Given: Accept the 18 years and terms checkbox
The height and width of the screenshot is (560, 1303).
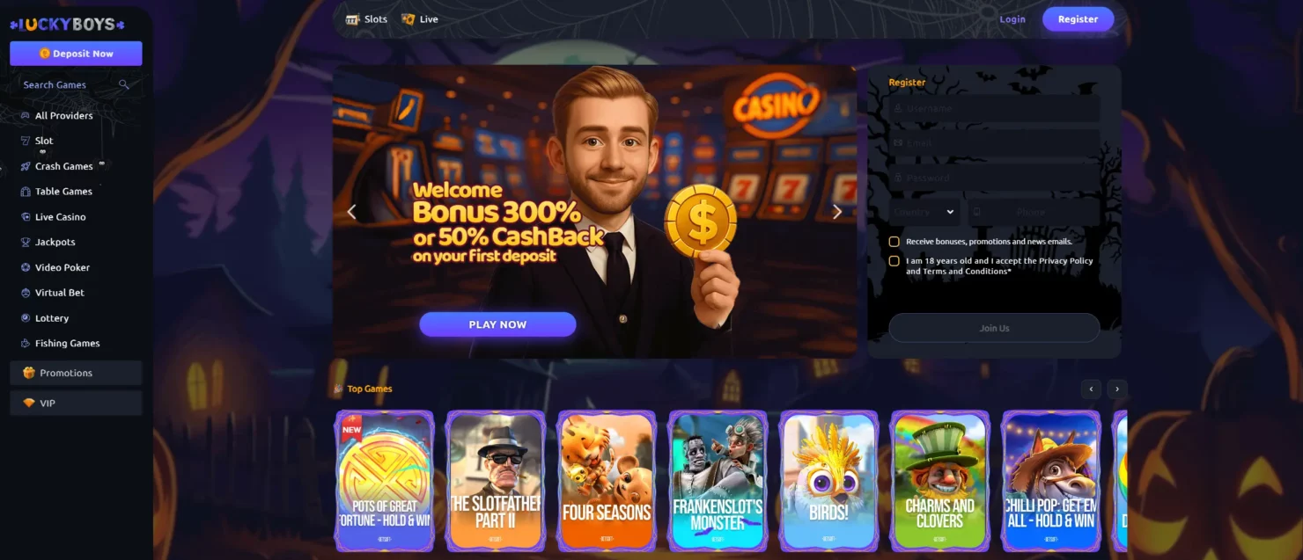Looking at the screenshot, I should click(x=894, y=260).
